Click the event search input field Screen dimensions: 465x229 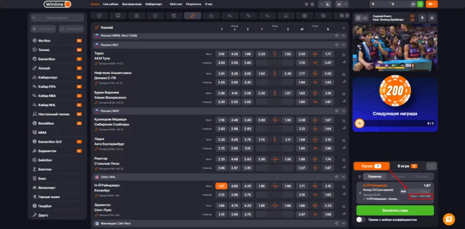click(x=57, y=18)
